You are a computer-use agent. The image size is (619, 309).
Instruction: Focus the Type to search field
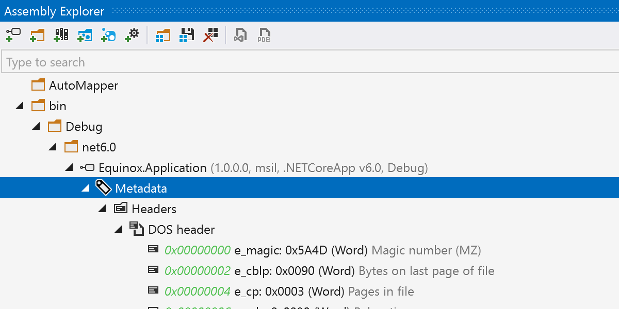pos(309,62)
